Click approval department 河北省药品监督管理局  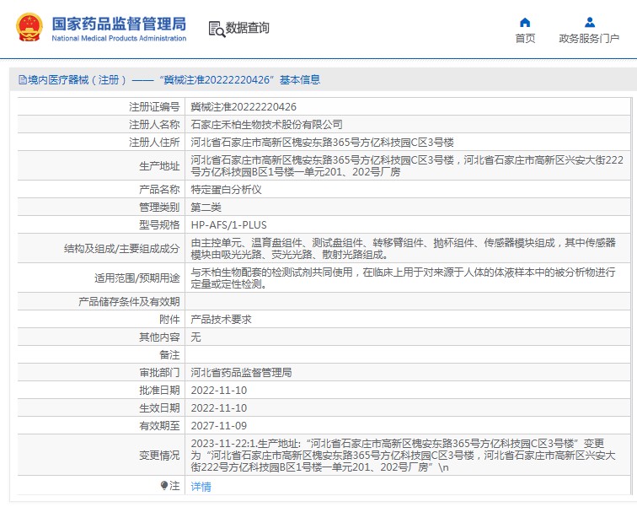pos(241,372)
